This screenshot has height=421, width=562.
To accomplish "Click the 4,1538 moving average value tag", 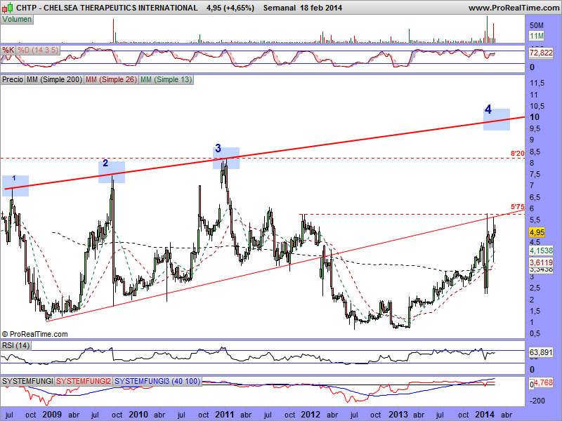I will pyautogui.click(x=541, y=250).
